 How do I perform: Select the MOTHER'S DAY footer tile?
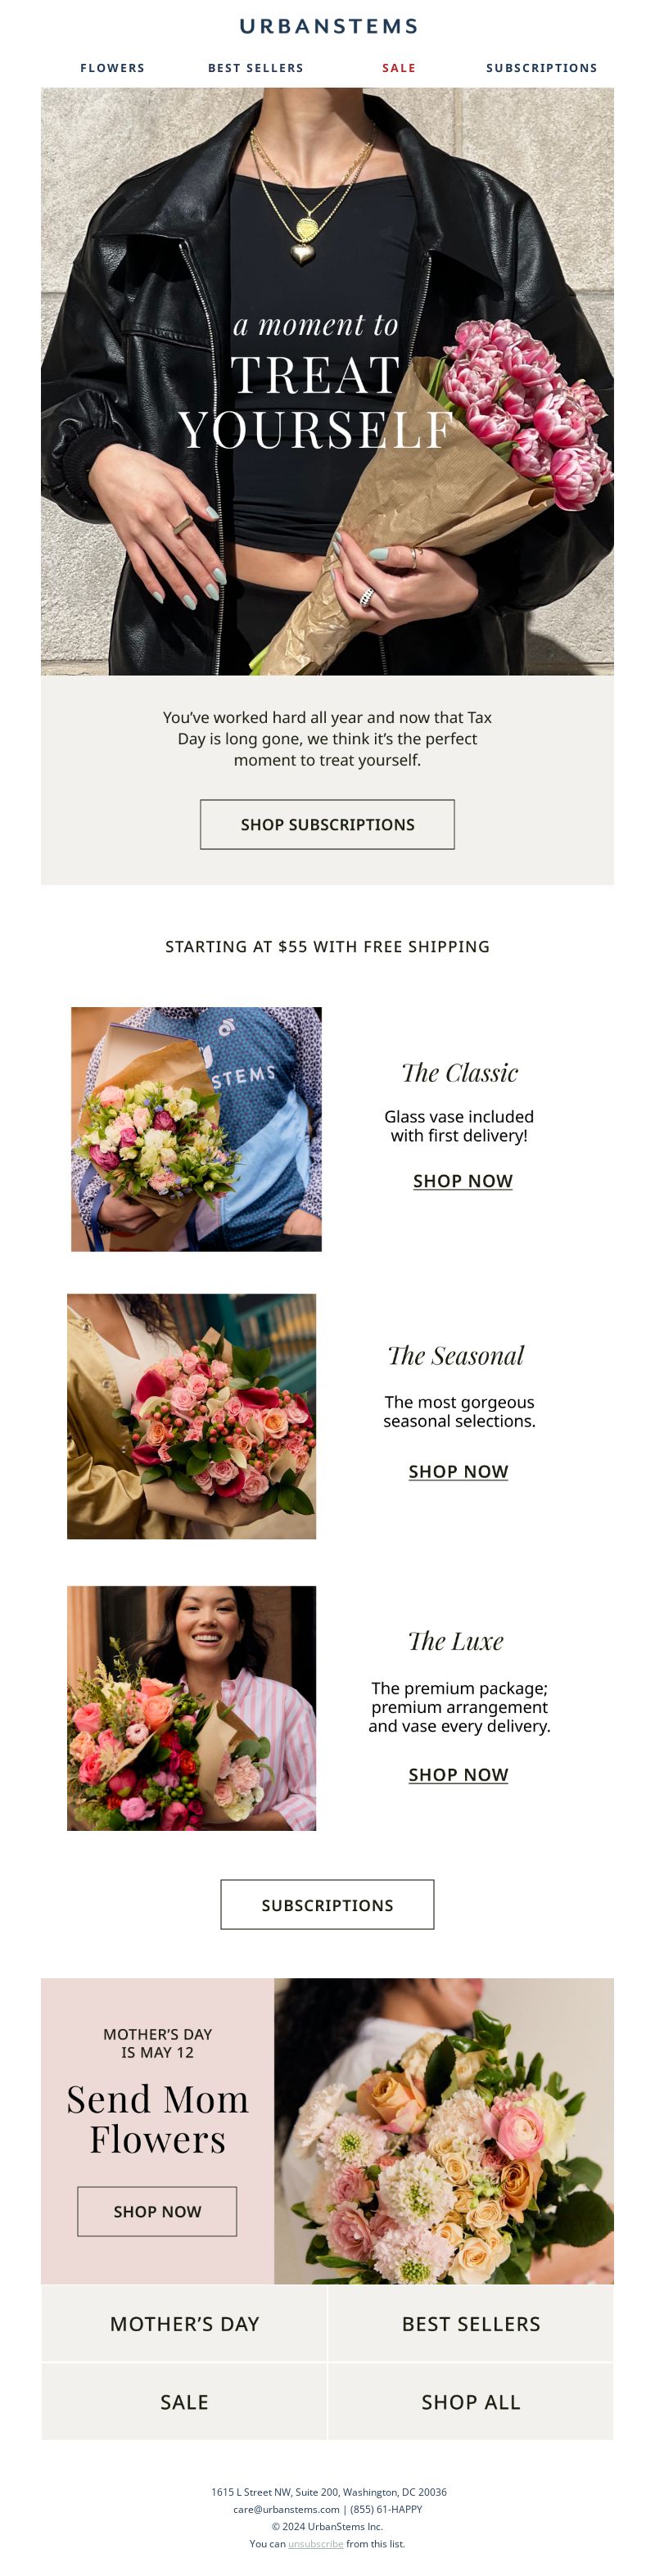(x=184, y=2324)
